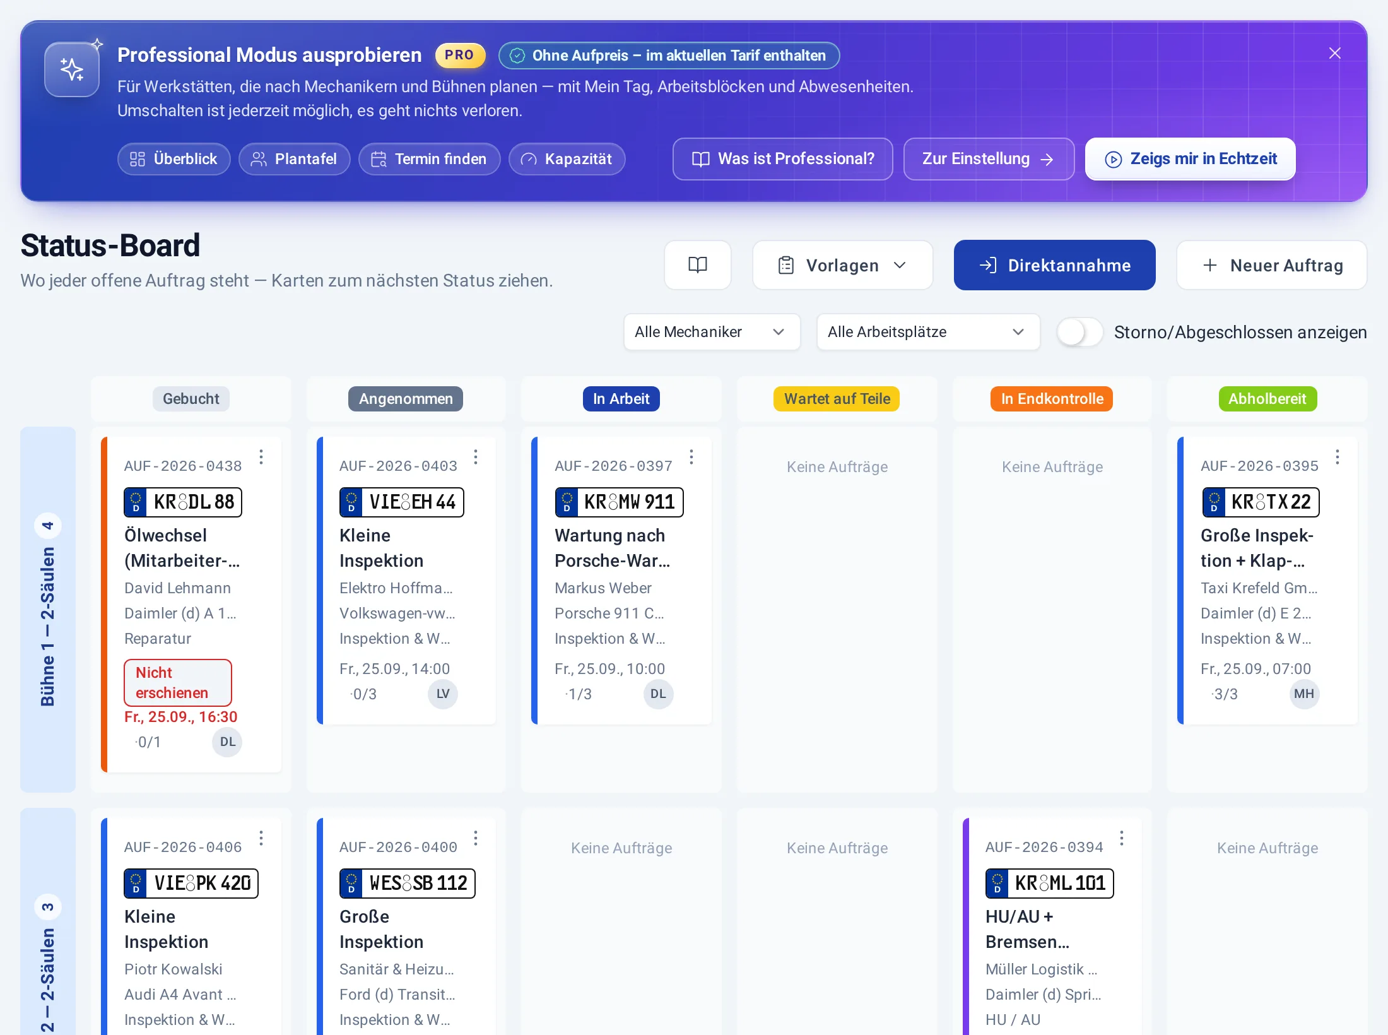The height and width of the screenshot is (1035, 1388).
Task: Open Kapazität from the banner
Action: [567, 159]
